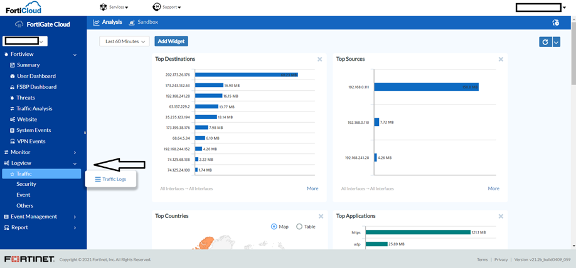Click the VPN Events icon
The height and width of the screenshot is (268, 576).
tap(12, 141)
